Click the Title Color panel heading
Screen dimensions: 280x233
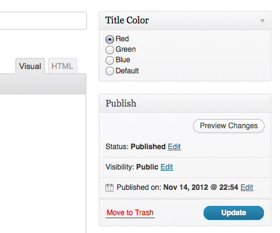coord(127,20)
